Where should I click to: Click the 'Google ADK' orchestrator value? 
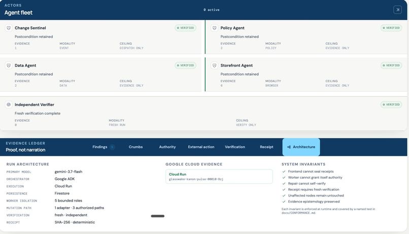click(x=64, y=179)
